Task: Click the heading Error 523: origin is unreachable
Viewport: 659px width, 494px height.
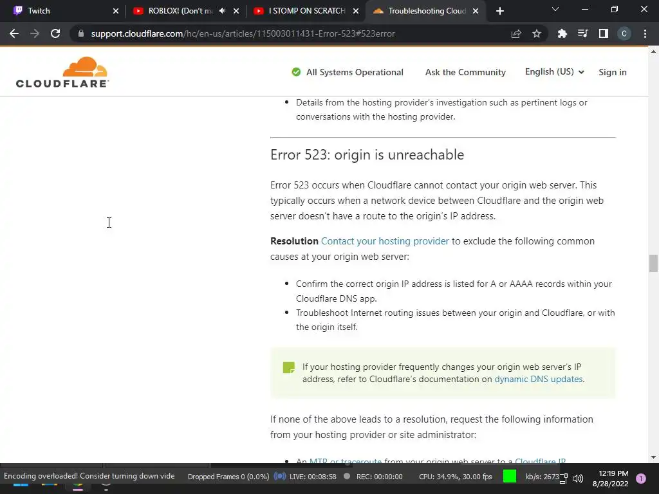Action: pos(367,154)
